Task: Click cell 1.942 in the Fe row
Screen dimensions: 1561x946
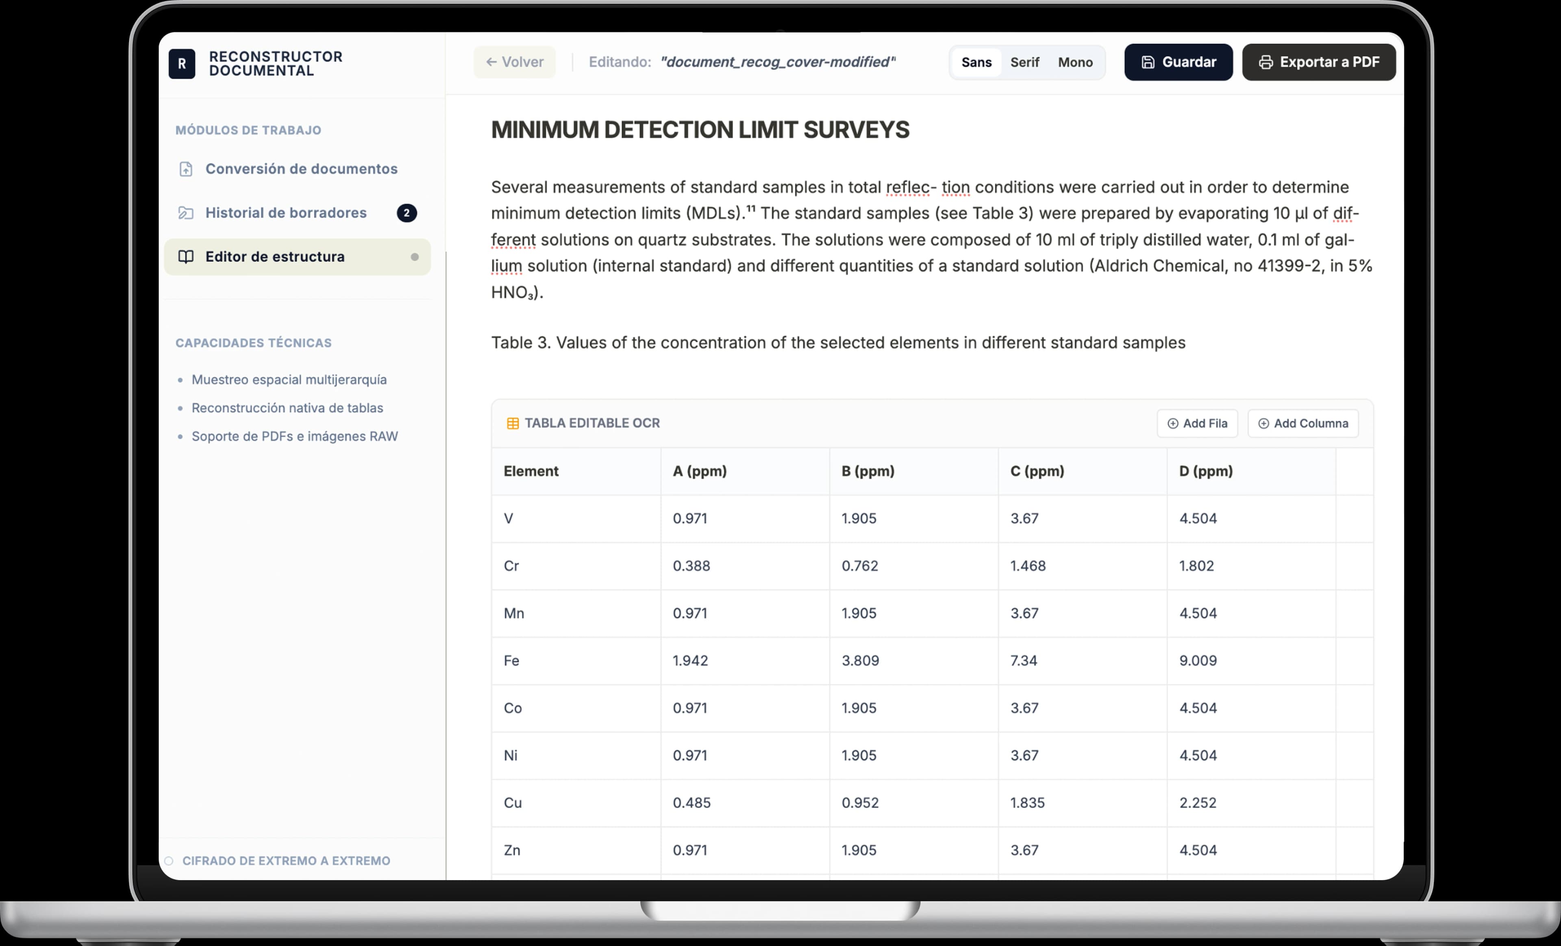Action: pos(745,661)
